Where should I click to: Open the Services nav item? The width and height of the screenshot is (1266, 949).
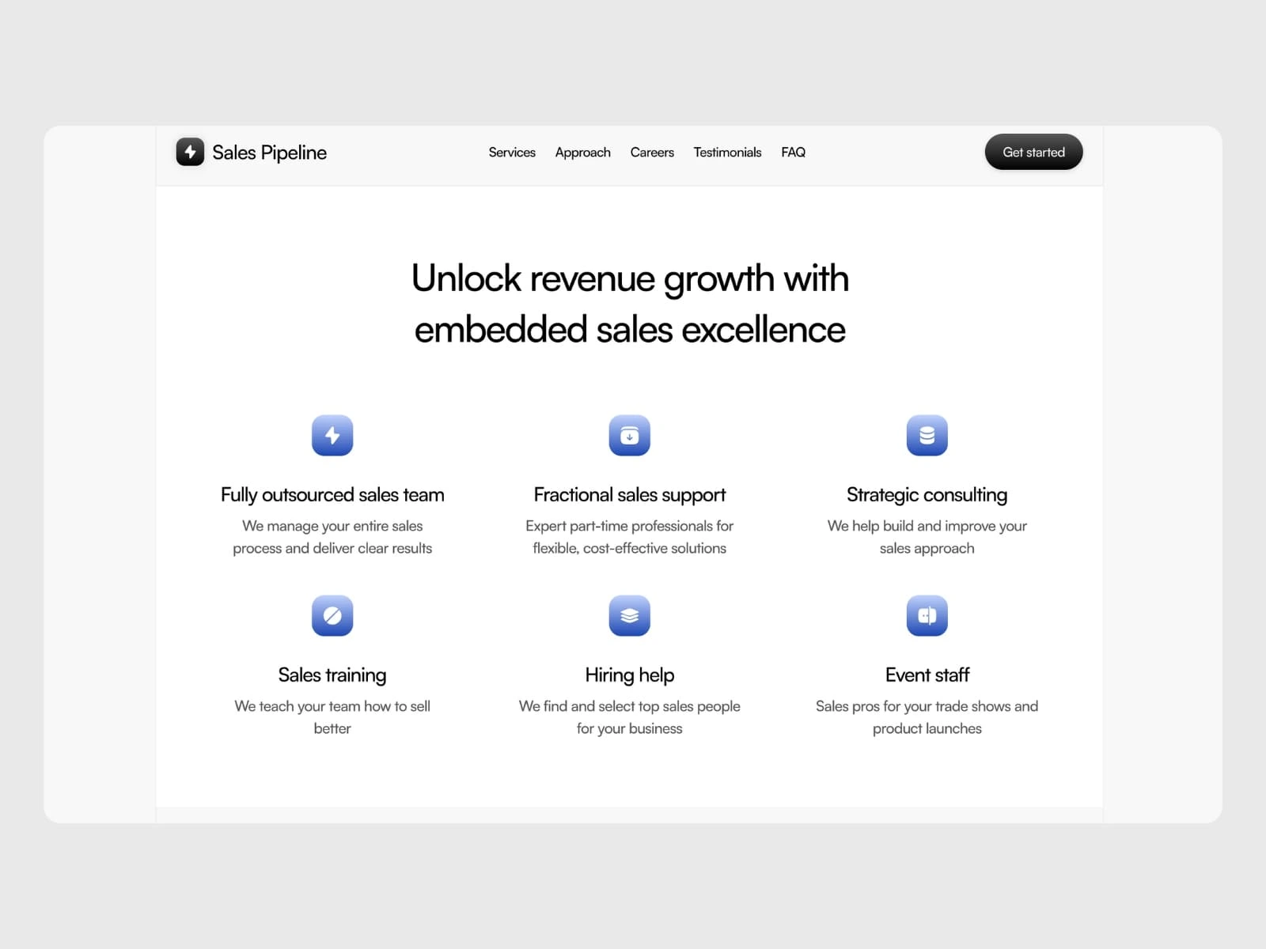tap(512, 152)
